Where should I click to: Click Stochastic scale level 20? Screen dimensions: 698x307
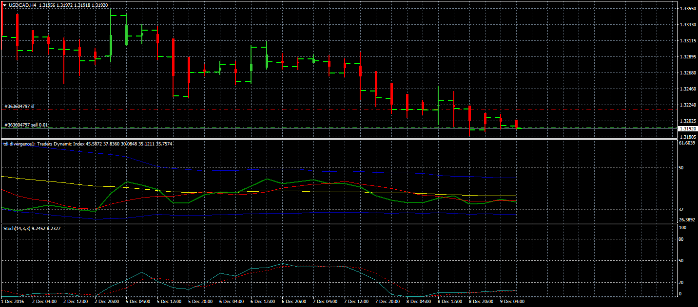[x=682, y=282]
